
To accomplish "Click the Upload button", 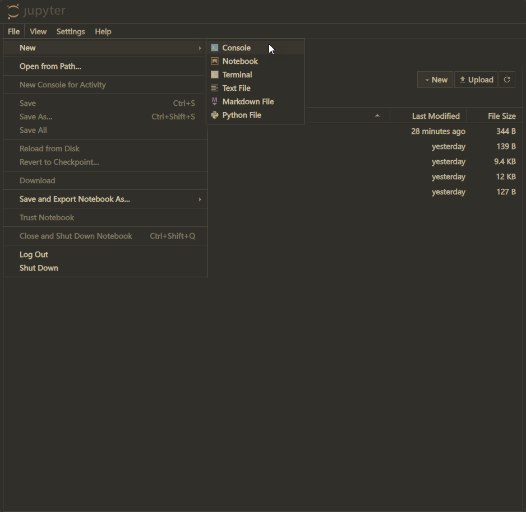I will [476, 80].
